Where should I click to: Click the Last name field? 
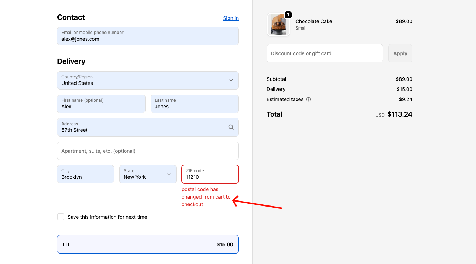pyautogui.click(x=195, y=104)
